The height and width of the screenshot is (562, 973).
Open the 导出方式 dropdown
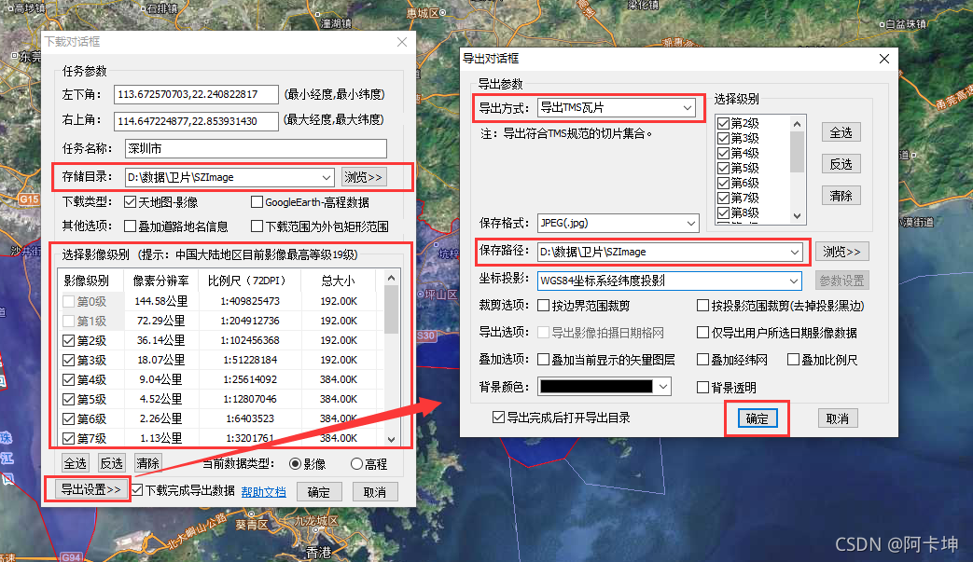pos(688,108)
